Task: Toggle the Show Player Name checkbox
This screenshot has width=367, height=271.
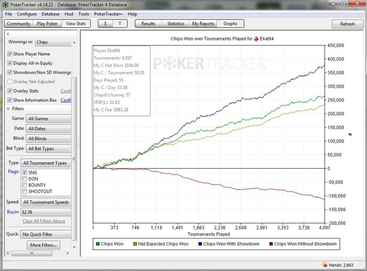Action: click(x=9, y=54)
